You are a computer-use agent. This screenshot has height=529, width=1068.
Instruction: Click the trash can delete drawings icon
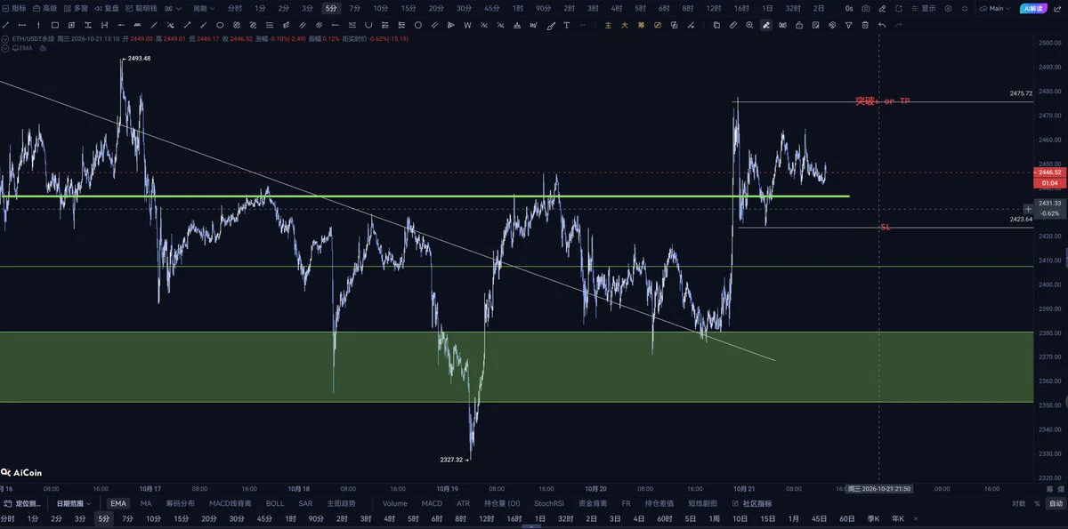[864, 25]
